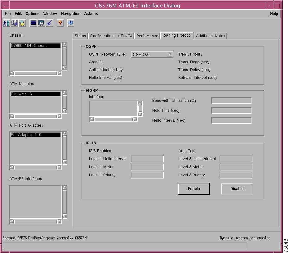Click the ATM Modules list scroll-down arrow
The height and width of the screenshot is (253, 289).
(64, 111)
